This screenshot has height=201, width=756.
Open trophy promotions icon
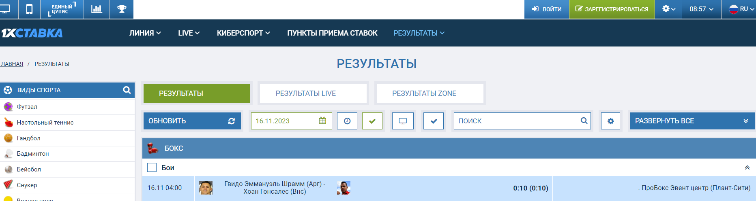122,9
